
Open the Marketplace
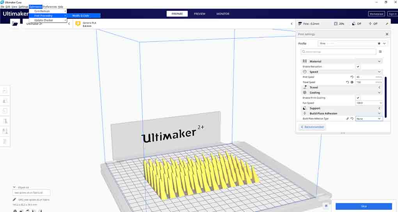coord(377,14)
